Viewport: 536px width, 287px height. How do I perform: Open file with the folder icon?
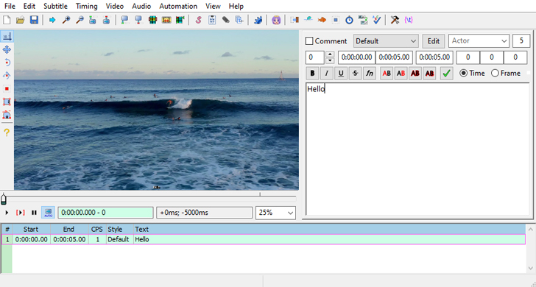click(x=20, y=20)
